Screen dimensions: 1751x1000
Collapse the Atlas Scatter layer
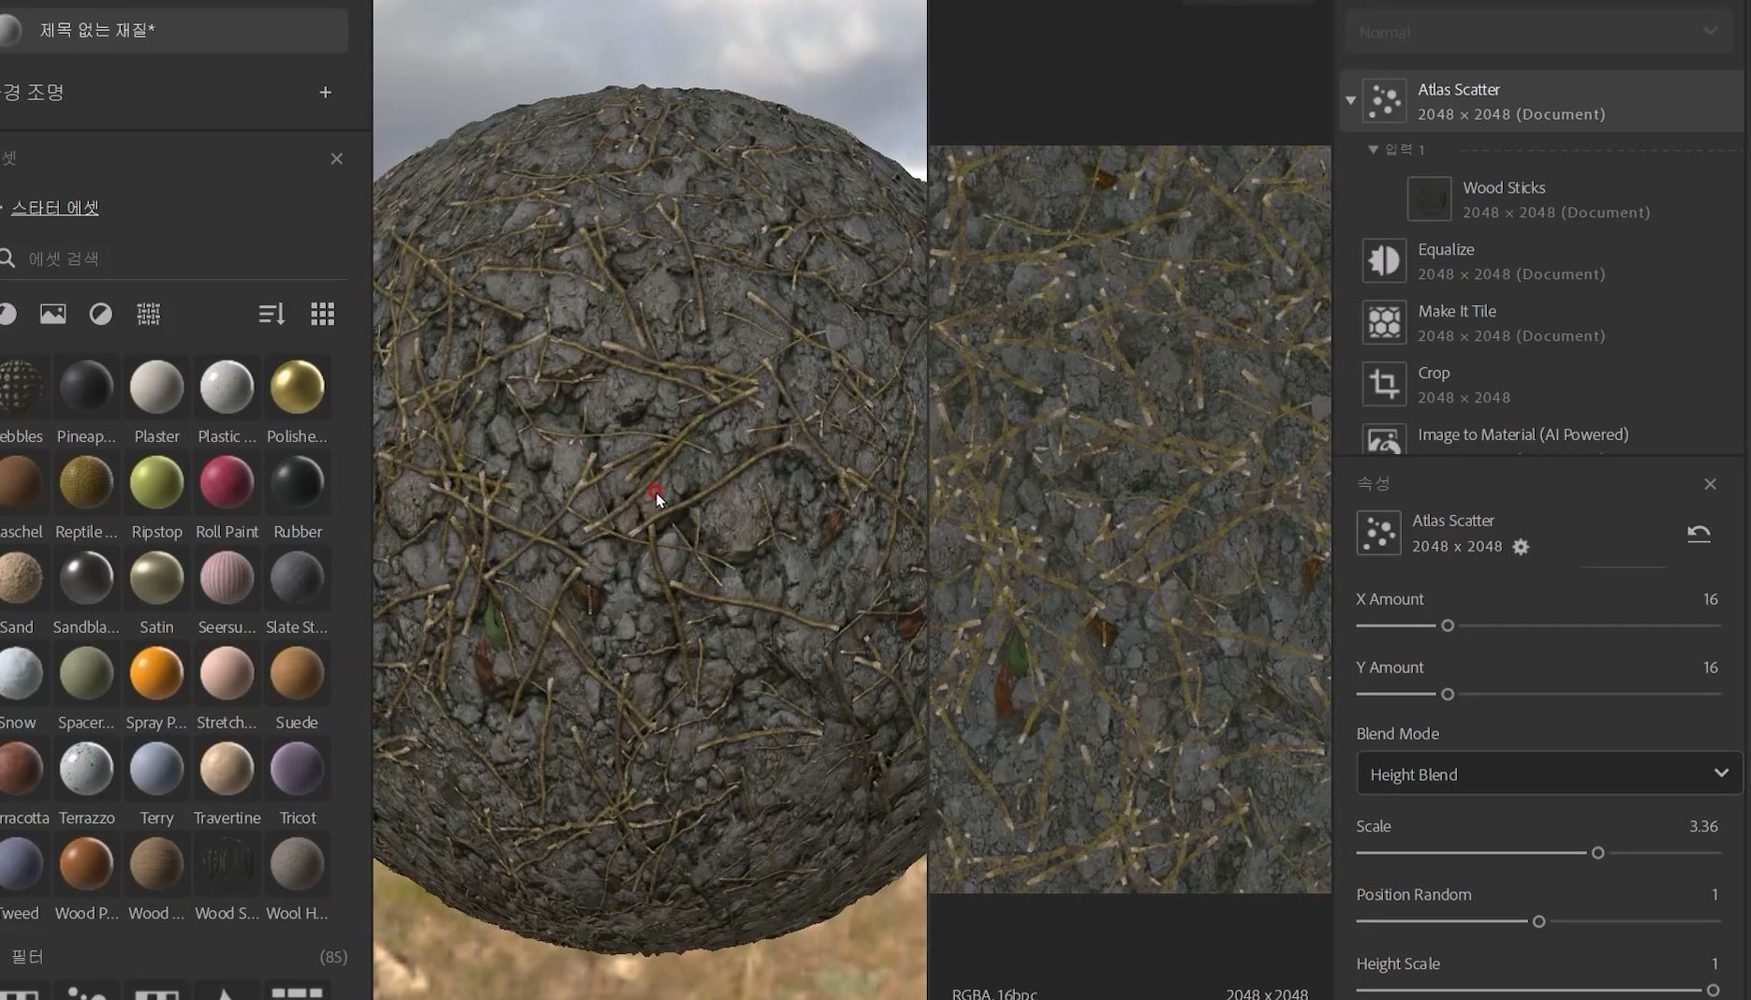point(1350,100)
